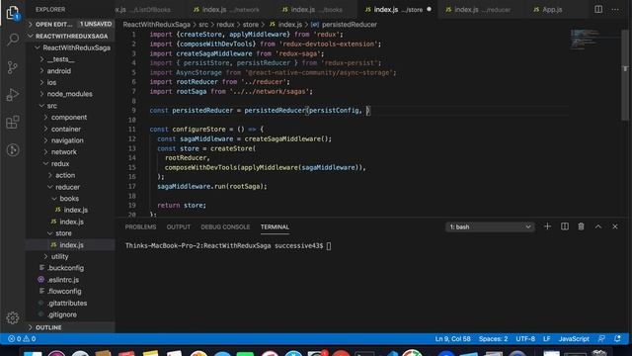Switch to index.js network tab
The image size is (632, 356).
tap(227, 9)
